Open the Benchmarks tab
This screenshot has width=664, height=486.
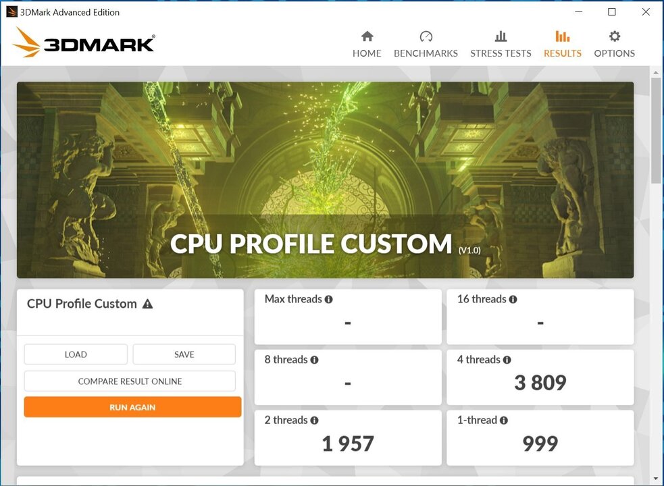(x=426, y=45)
